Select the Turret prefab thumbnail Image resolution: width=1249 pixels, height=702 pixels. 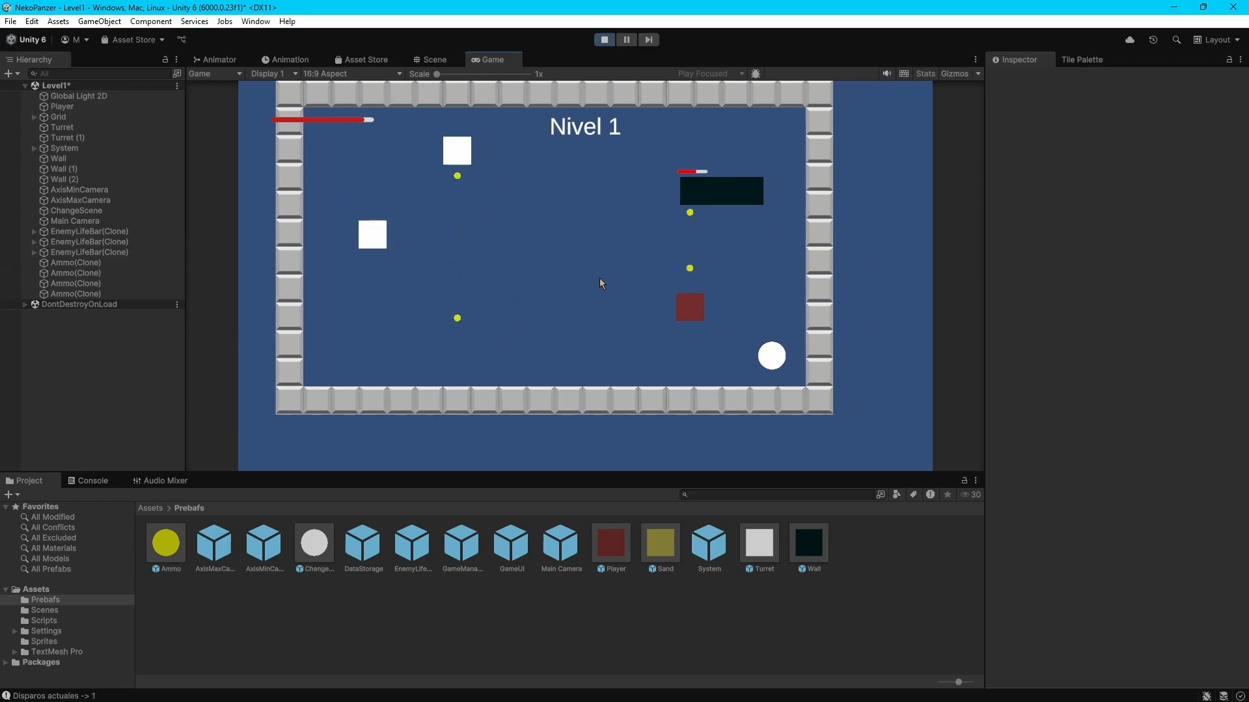pyautogui.click(x=759, y=543)
